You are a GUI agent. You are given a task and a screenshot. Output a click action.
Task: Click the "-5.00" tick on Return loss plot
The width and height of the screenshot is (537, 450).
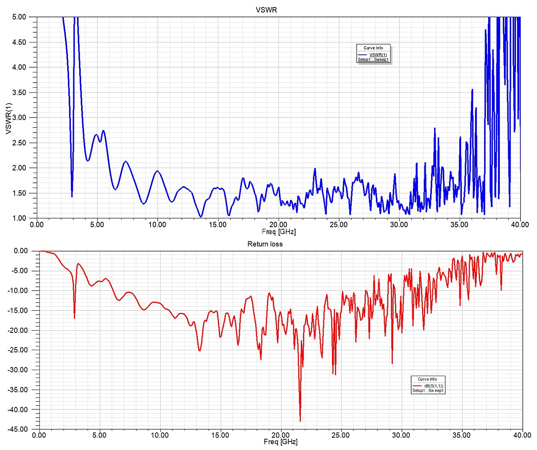click(19, 271)
